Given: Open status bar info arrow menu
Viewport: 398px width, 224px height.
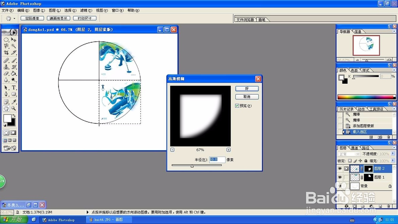Looking at the screenshot, I should coord(88,212).
